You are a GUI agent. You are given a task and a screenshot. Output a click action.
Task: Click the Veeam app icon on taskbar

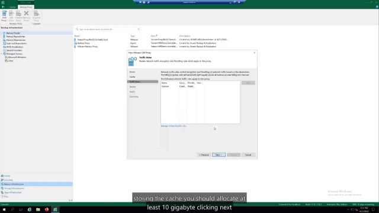point(55,209)
